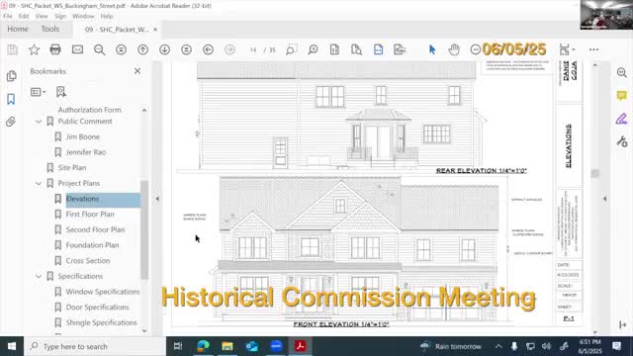Screen dimensions: 633x356
Task: Send file by email icon
Action: pos(77,49)
